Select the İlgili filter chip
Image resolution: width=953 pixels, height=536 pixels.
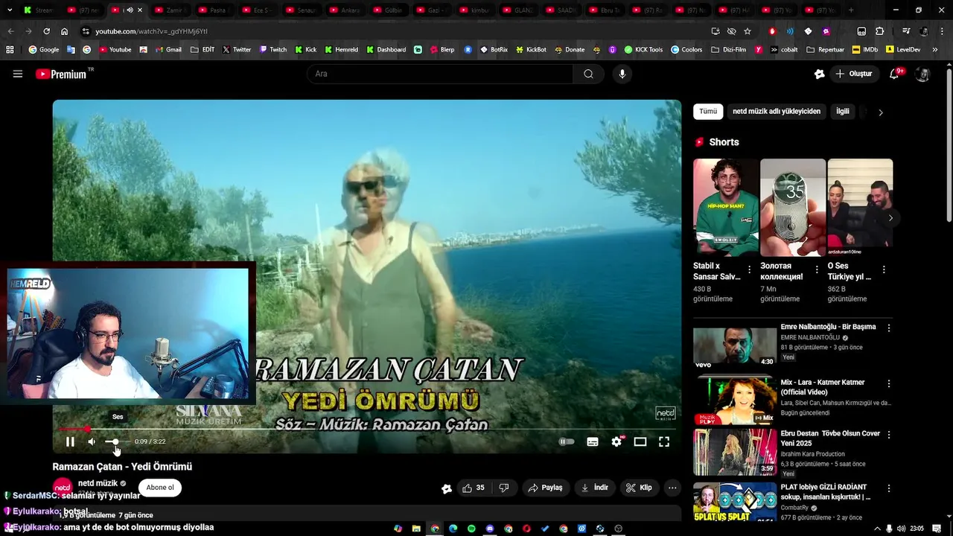click(843, 112)
